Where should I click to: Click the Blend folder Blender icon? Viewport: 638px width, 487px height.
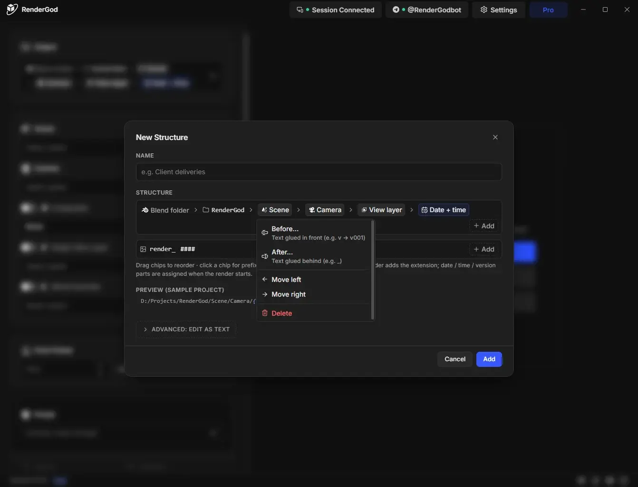[145, 210]
